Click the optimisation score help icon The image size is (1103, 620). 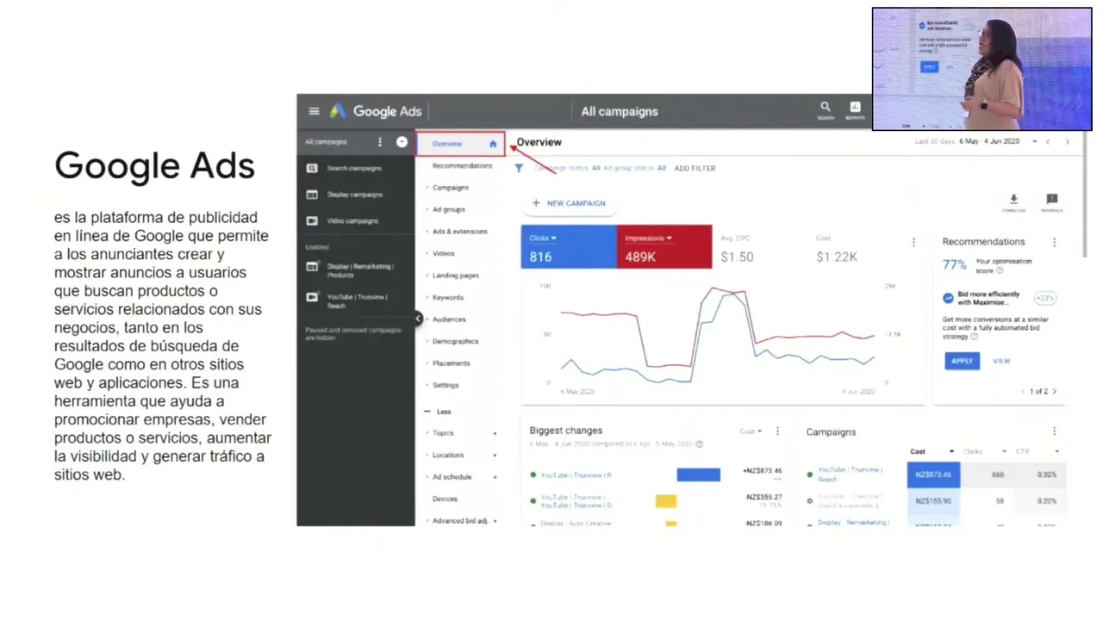(x=1000, y=270)
